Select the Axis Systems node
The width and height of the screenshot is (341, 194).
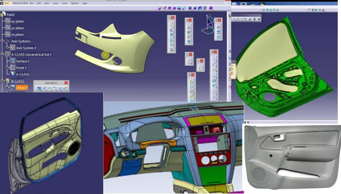point(21,41)
